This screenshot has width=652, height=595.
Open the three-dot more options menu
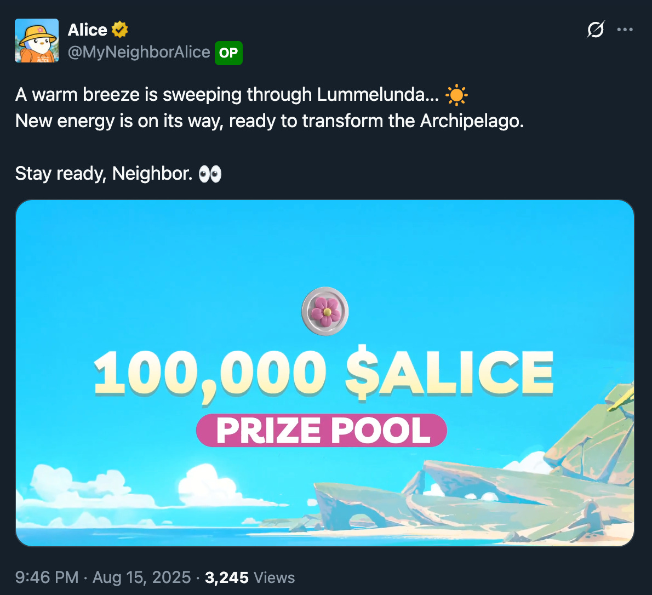pos(625,30)
